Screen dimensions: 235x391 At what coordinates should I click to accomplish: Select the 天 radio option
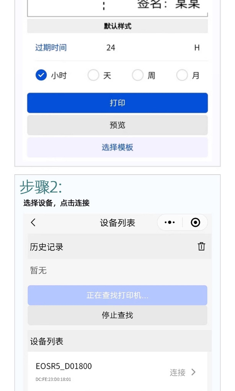click(93, 75)
